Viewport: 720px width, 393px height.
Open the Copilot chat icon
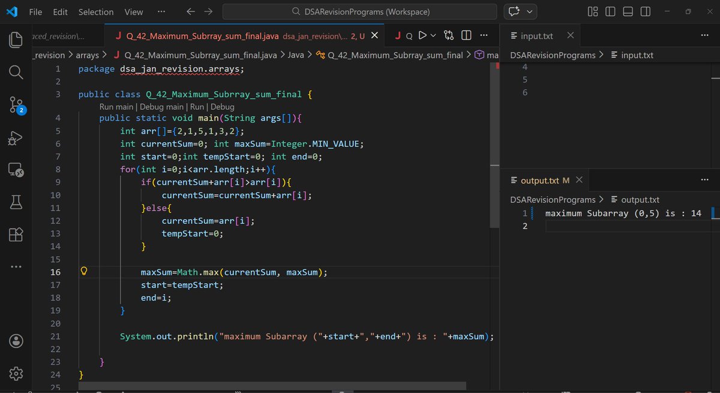[514, 11]
